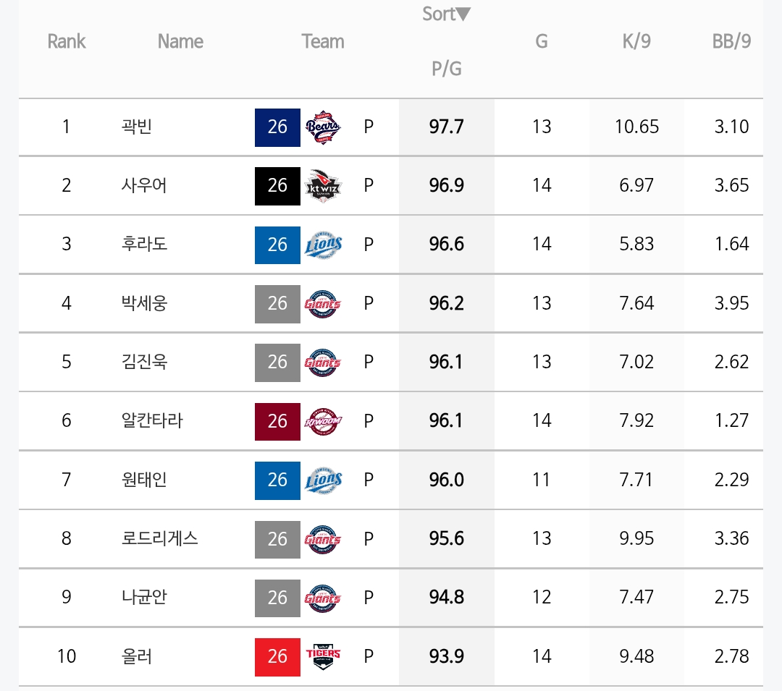Image resolution: width=782 pixels, height=691 pixels.
Task: Sort table by P/G column header
Action: click(x=446, y=68)
